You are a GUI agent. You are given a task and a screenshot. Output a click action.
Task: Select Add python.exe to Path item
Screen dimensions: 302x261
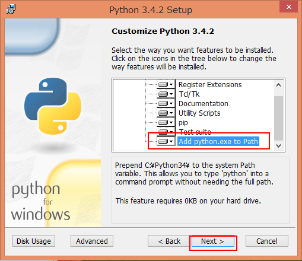pos(218,142)
